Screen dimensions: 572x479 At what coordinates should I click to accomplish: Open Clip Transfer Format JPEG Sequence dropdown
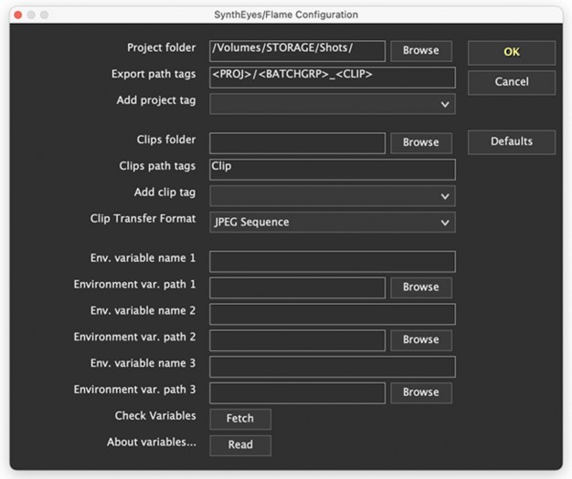pos(332,222)
